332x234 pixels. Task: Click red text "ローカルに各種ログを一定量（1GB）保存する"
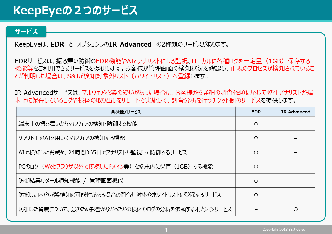pos(251,61)
